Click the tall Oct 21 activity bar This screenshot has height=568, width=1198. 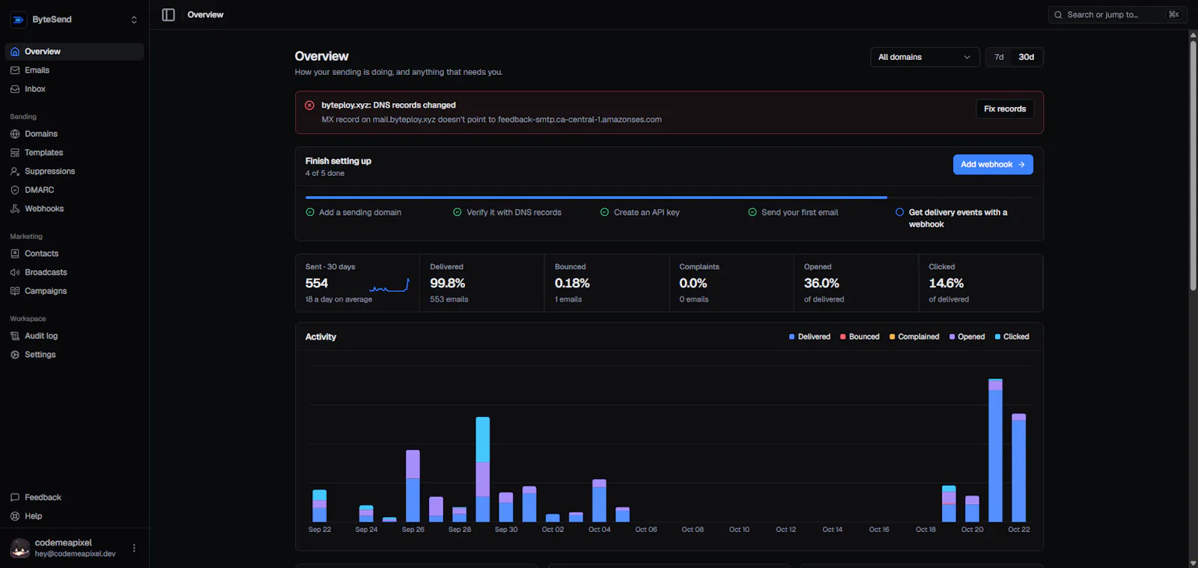995,451
